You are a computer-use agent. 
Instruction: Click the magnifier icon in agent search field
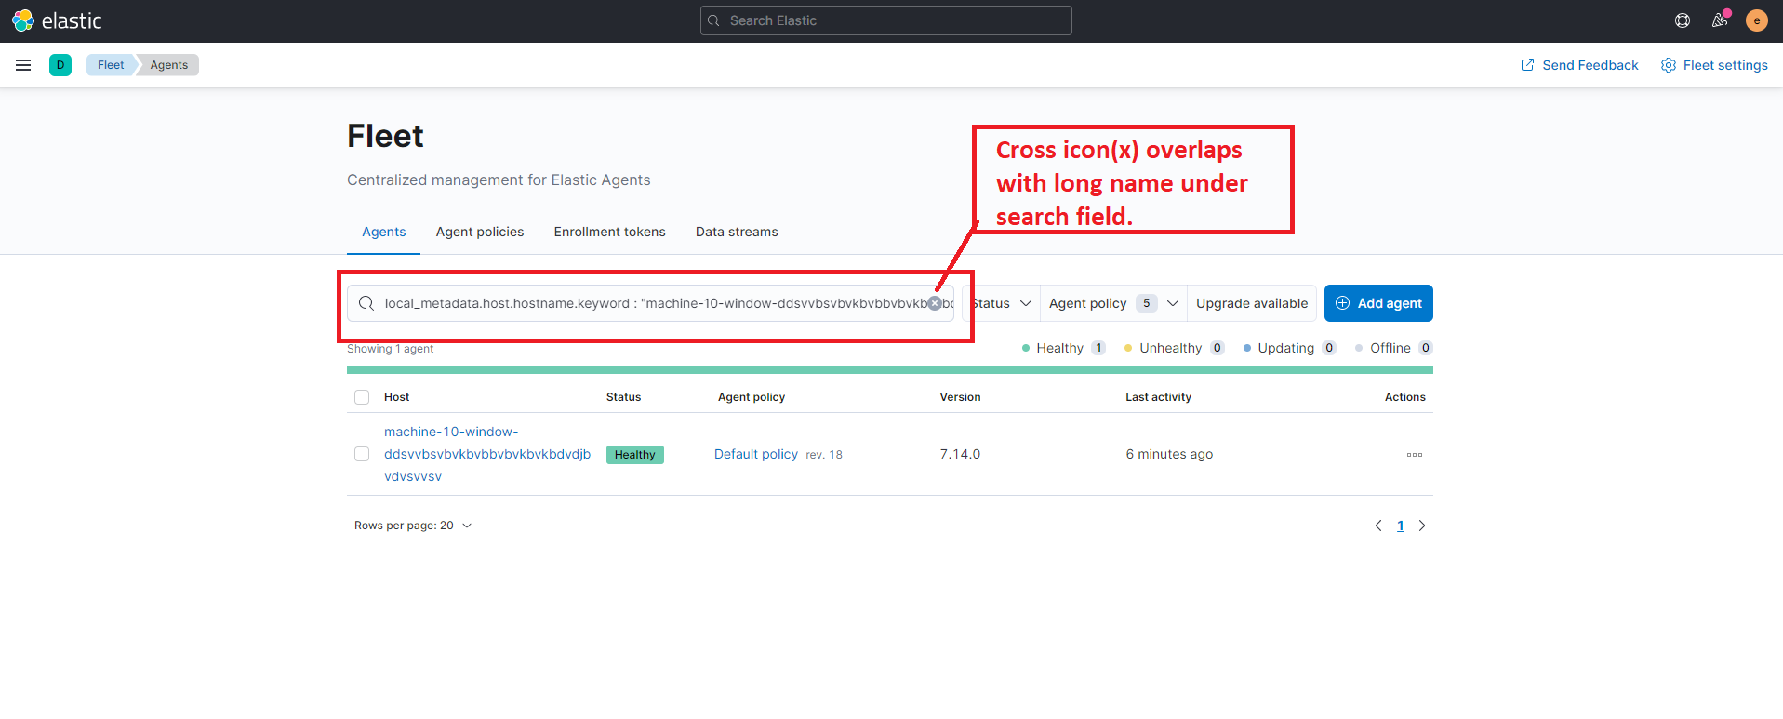click(366, 303)
